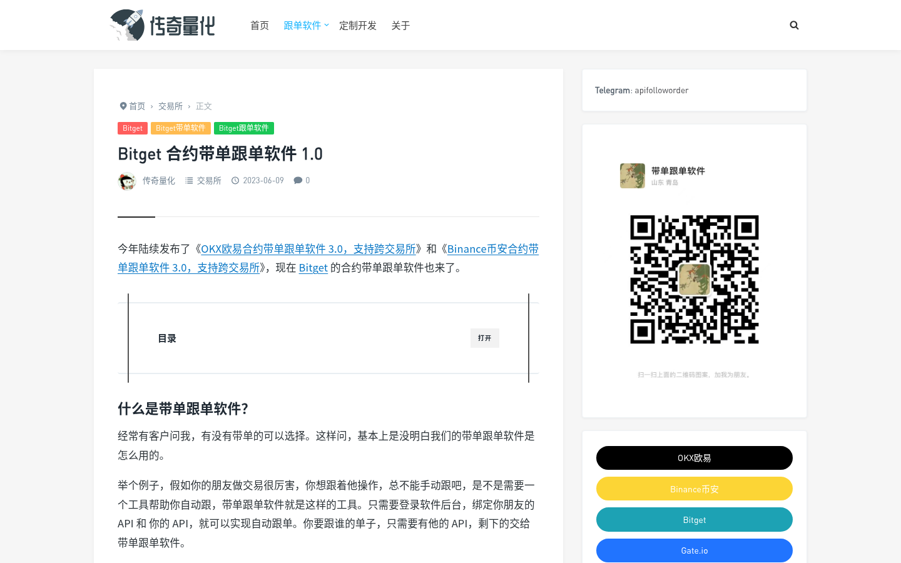Screen dimensions: 901x563
Task: Click the location pin breadcrumb icon
Action: click(x=123, y=106)
